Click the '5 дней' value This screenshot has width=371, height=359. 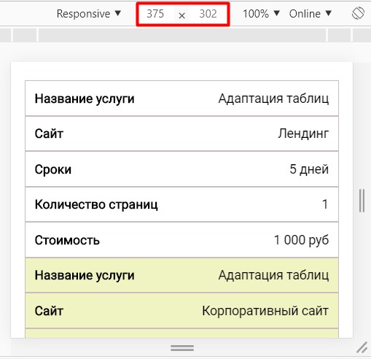309,169
